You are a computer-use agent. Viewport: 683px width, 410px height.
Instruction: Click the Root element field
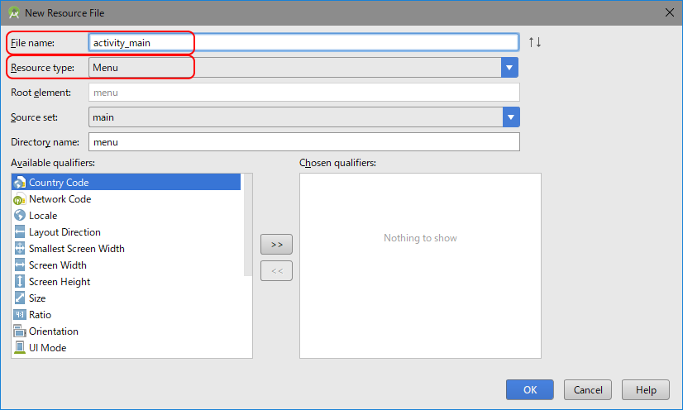pyautogui.click(x=304, y=93)
